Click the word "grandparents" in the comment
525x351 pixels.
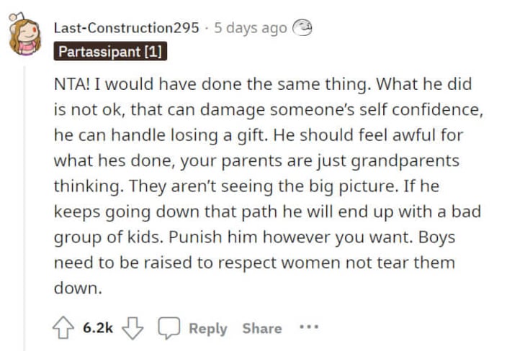point(405,161)
